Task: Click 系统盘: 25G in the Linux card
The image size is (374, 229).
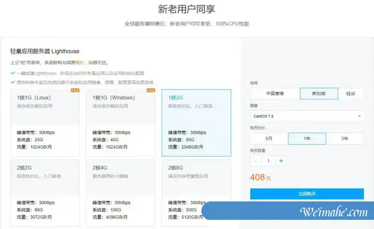Action: point(30,139)
